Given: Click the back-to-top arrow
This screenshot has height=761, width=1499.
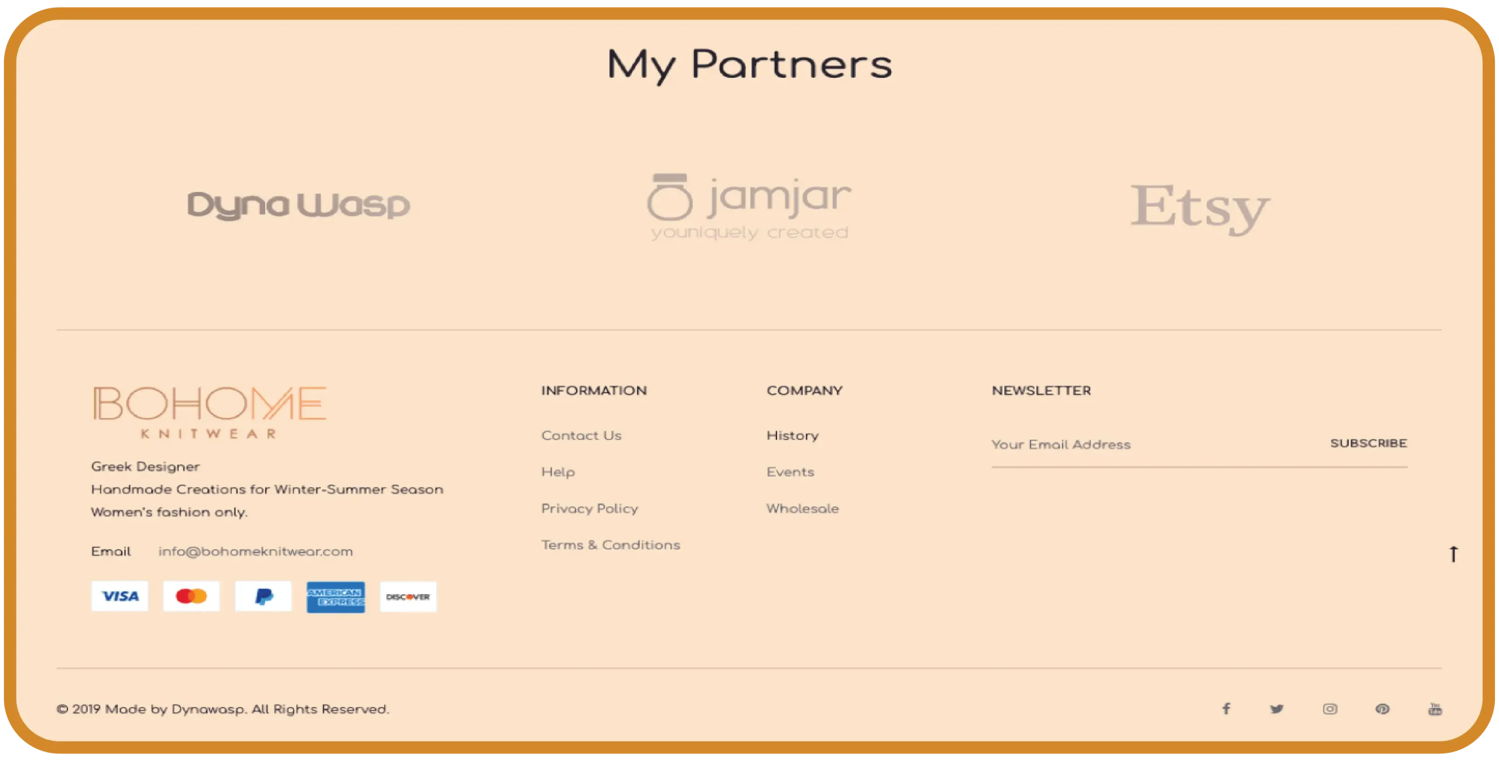Looking at the screenshot, I should (x=1453, y=554).
